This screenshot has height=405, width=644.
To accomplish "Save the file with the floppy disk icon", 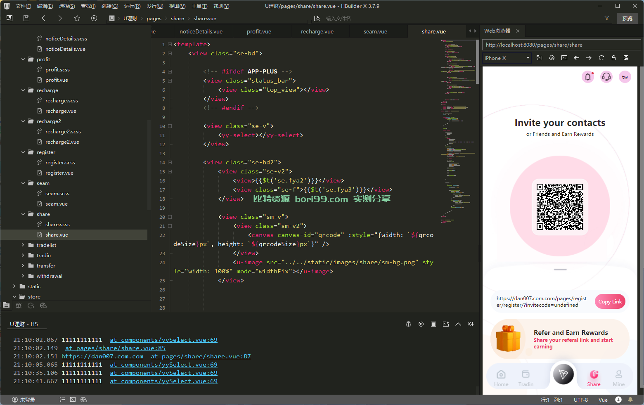I will [x=26, y=18].
